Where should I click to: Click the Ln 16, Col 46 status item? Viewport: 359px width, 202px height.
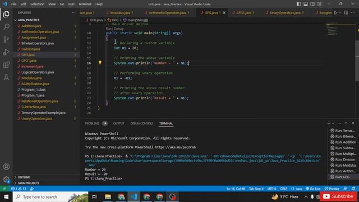(x=236, y=189)
